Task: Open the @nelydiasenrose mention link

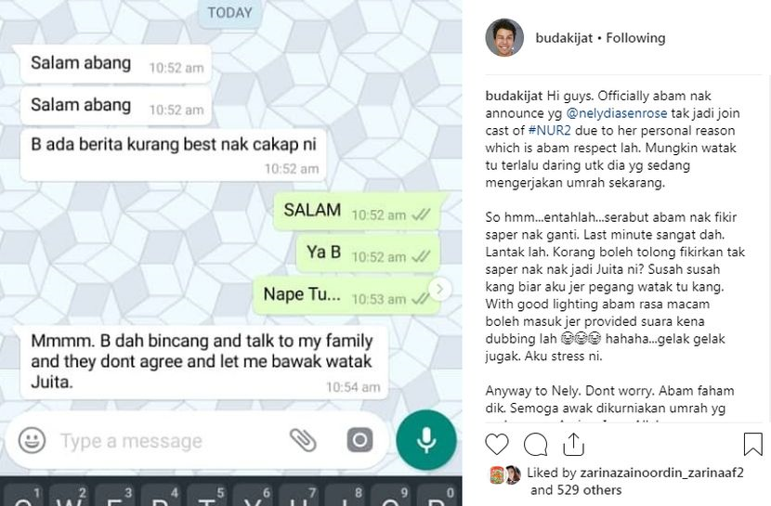Action: click(617, 113)
